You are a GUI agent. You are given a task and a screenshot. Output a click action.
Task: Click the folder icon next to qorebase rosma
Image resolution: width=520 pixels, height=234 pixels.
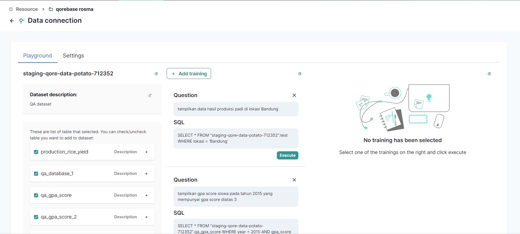pyautogui.click(x=51, y=9)
